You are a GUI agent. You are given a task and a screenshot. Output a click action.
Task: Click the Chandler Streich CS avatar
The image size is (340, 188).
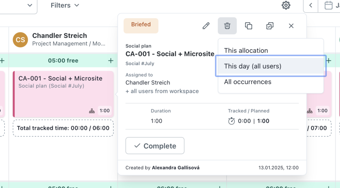pyautogui.click(x=20, y=40)
